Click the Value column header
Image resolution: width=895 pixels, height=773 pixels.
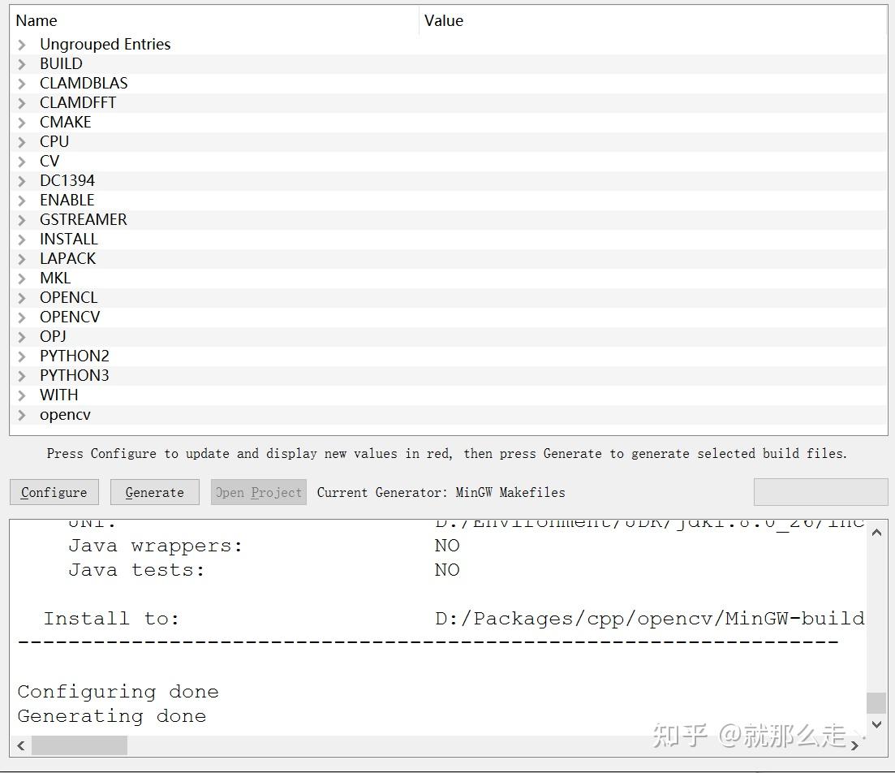tap(444, 20)
